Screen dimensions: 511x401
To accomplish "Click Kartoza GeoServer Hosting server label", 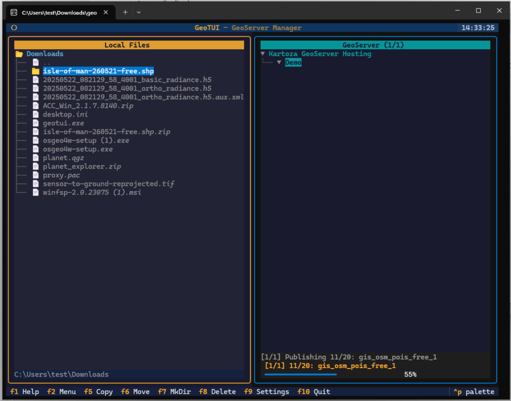I will (x=320, y=54).
